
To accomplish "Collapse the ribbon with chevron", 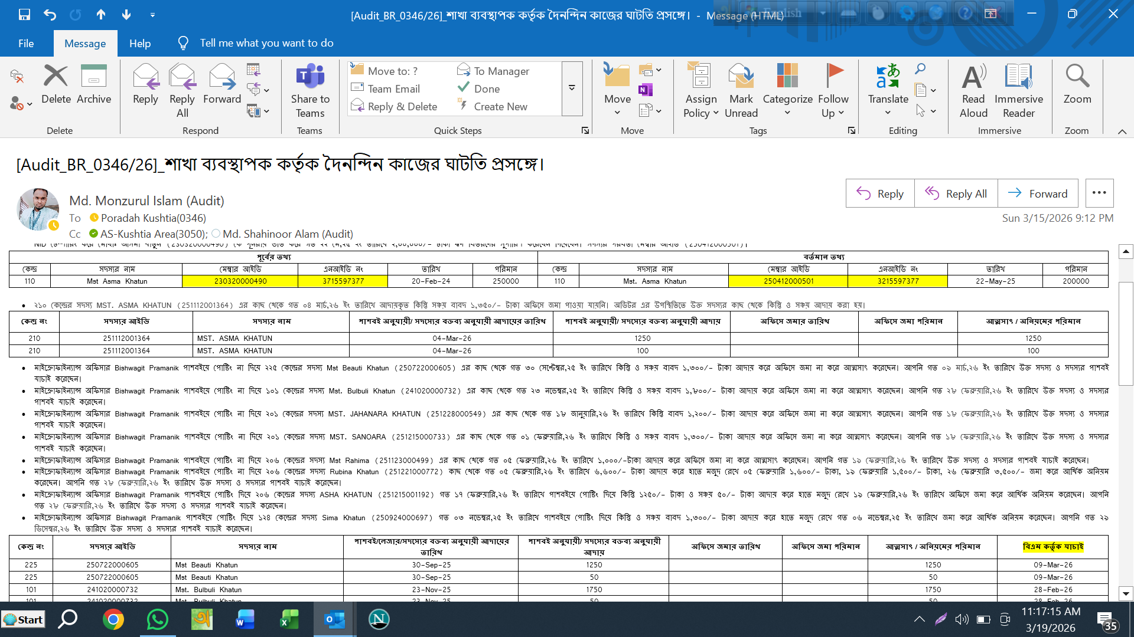I will pos(1122,132).
